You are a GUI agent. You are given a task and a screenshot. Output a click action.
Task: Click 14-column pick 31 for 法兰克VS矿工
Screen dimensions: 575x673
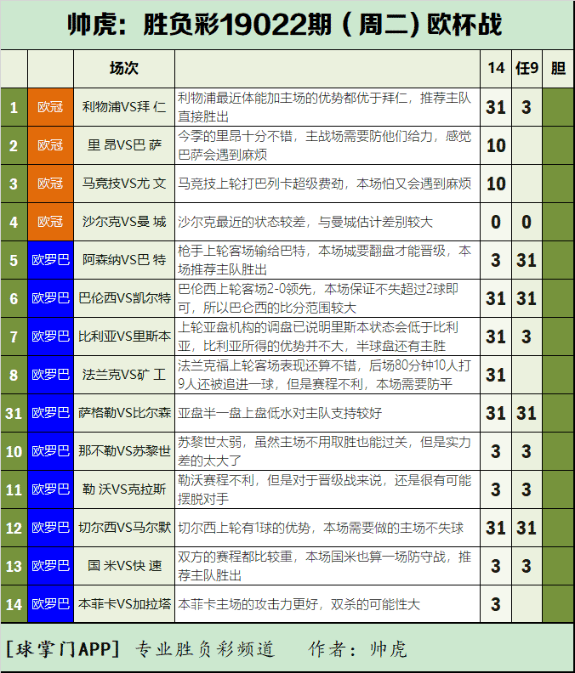pyautogui.click(x=496, y=375)
